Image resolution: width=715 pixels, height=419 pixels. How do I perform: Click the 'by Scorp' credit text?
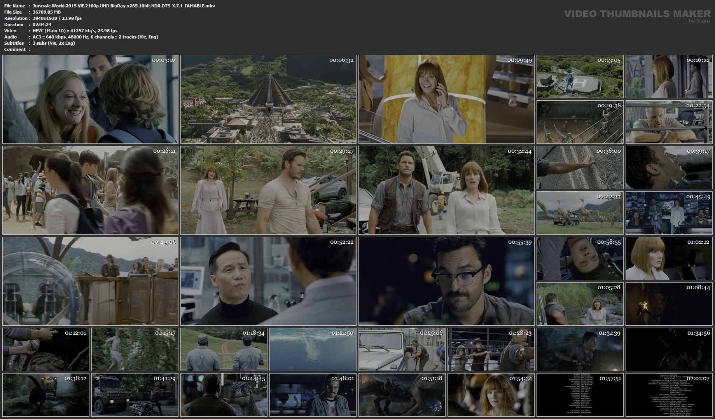tap(699, 21)
